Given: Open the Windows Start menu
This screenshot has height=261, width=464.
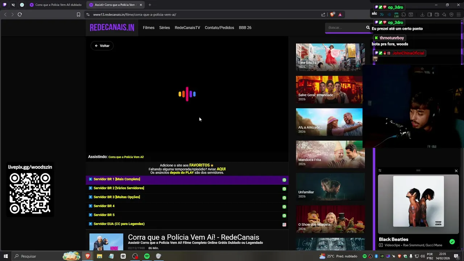Looking at the screenshot, I should pos(6,256).
